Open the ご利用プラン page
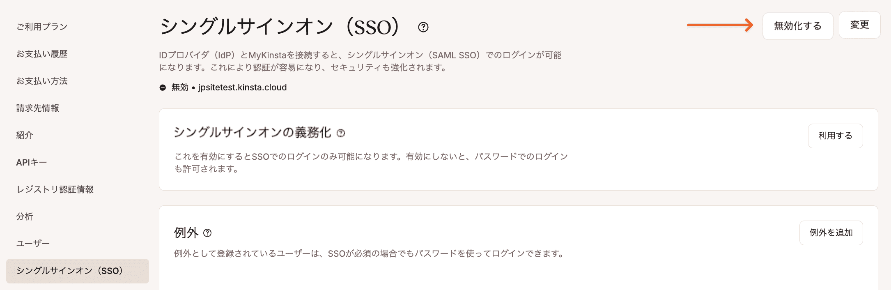The width and height of the screenshot is (891, 290). (41, 27)
